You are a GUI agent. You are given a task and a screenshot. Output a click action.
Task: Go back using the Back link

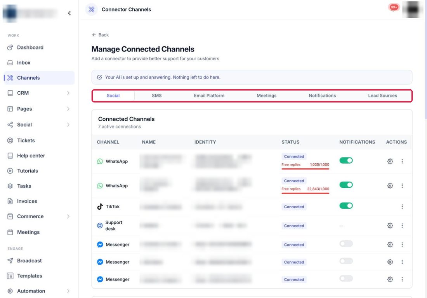pos(100,35)
